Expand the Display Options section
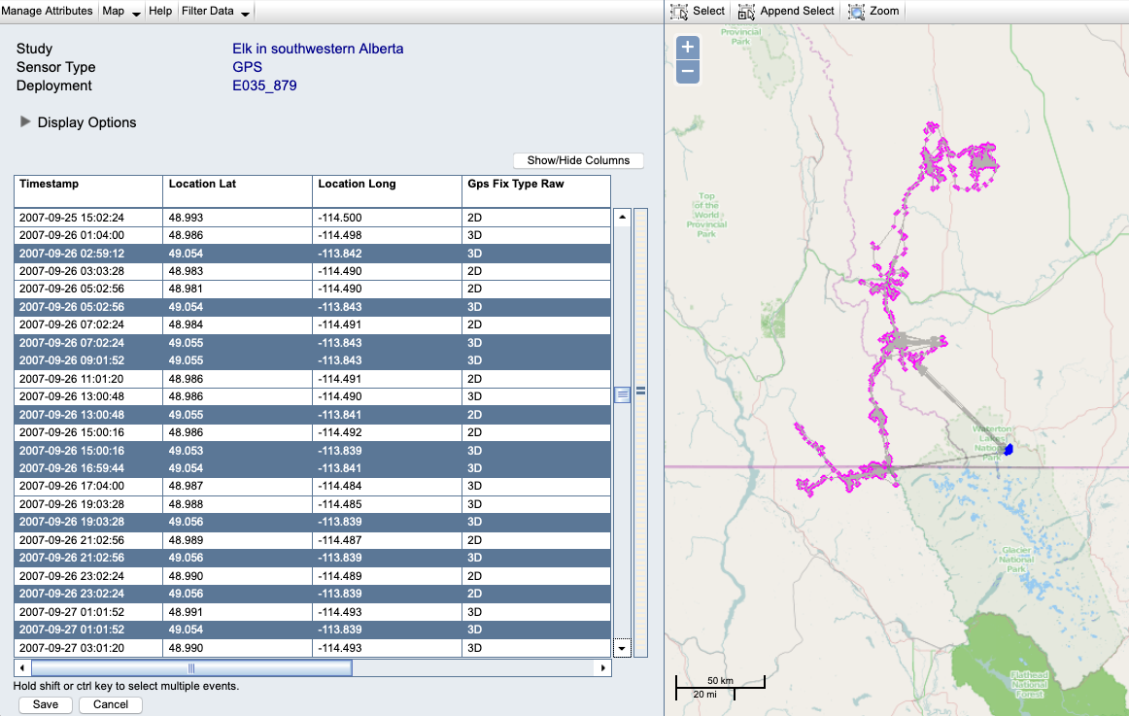 (26, 122)
